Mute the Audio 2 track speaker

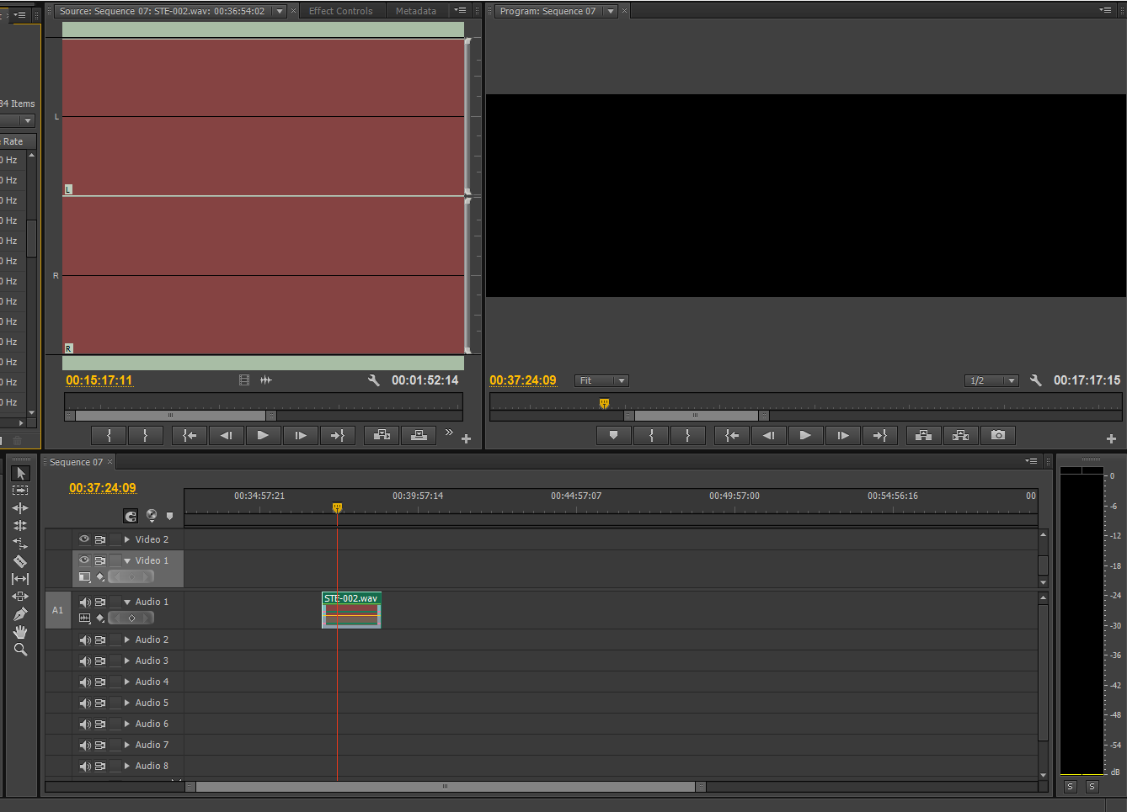84,640
